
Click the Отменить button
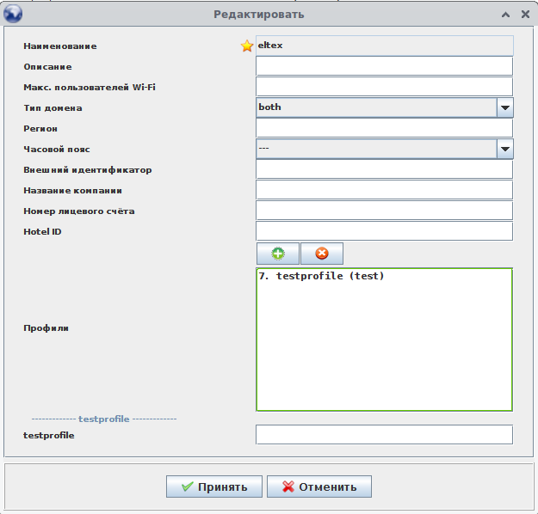click(319, 486)
